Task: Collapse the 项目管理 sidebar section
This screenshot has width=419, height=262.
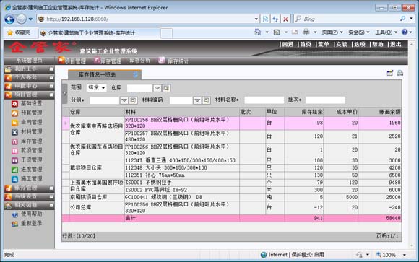Action: pos(51,95)
